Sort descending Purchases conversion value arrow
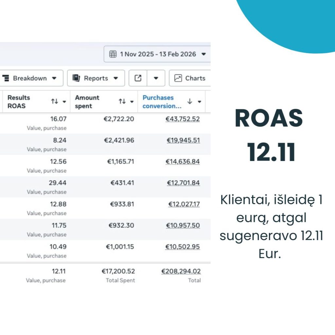335x335 pixels. tap(190, 102)
